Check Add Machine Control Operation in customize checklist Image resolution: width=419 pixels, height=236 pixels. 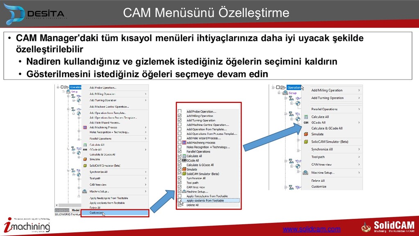click(x=180, y=125)
